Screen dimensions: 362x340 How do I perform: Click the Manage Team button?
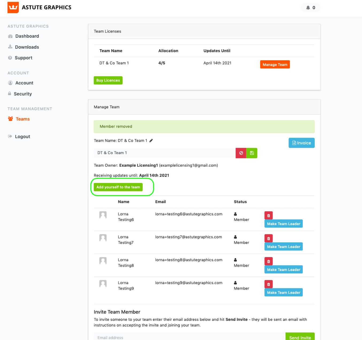click(x=275, y=64)
